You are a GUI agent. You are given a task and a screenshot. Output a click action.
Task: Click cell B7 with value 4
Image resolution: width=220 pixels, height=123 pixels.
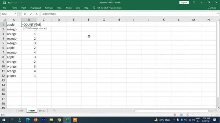tap(29, 52)
